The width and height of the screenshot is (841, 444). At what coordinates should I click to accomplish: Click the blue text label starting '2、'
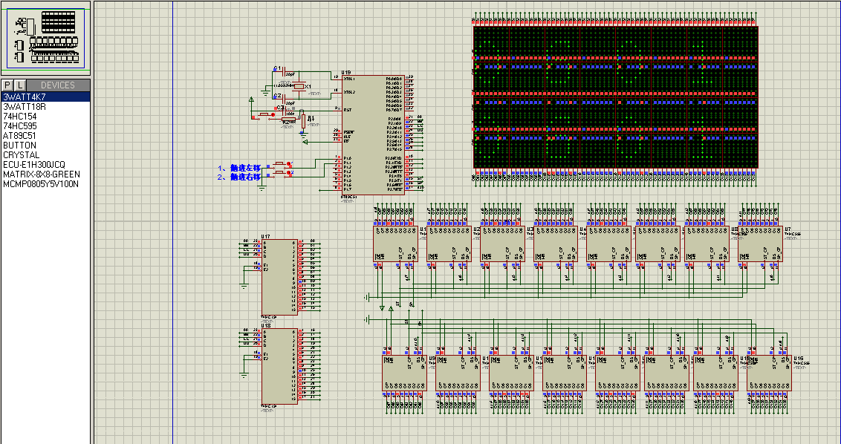pos(239,177)
